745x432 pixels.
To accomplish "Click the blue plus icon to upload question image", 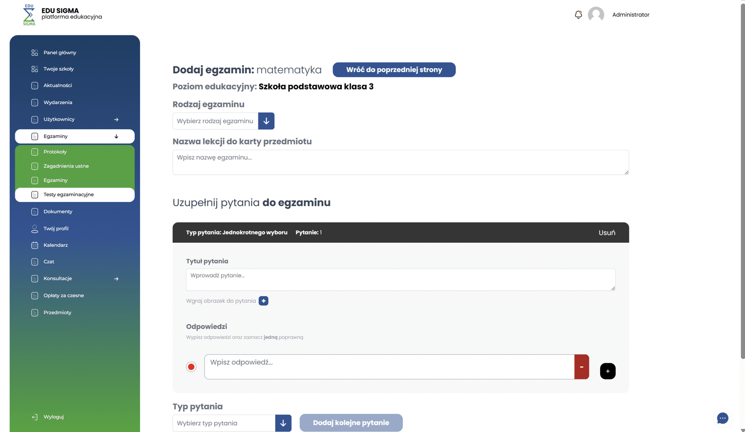I will tap(264, 301).
